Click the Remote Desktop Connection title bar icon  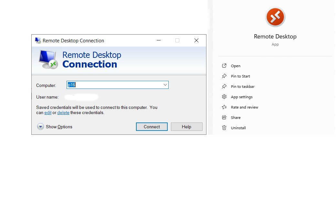point(37,40)
